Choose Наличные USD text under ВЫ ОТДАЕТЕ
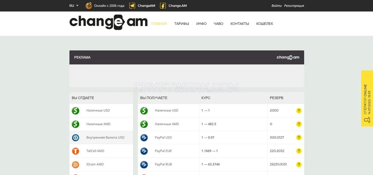The width and height of the screenshot is (373, 175). pos(98,110)
